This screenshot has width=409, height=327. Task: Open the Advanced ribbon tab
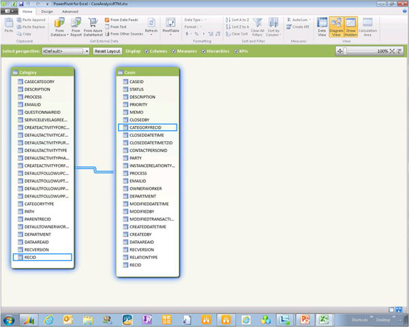tap(70, 12)
